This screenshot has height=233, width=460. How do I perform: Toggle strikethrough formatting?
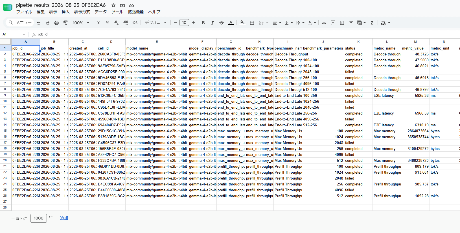tap(222, 23)
